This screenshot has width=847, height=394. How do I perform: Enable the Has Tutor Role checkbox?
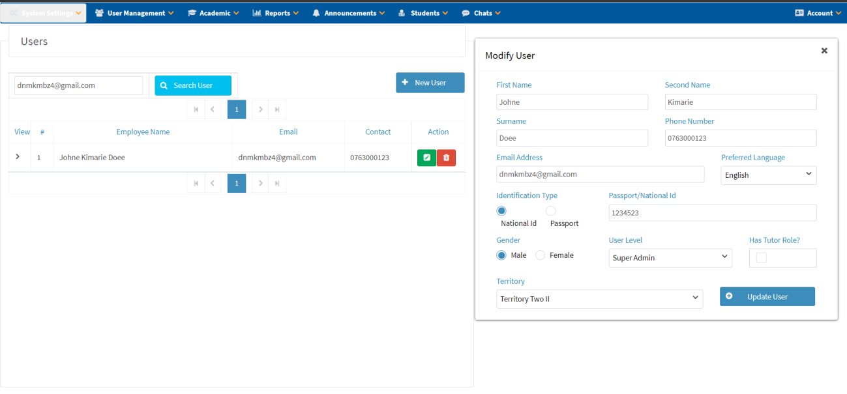(x=761, y=258)
